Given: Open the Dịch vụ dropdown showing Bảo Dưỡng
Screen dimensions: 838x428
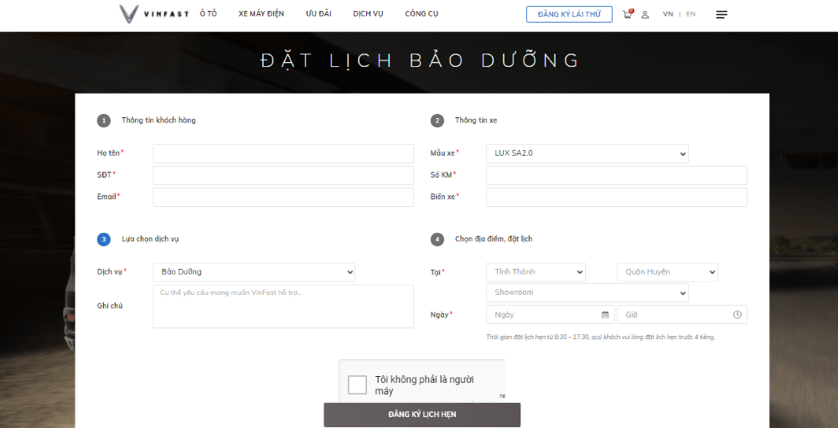Looking at the screenshot, I should click(254, 272).
